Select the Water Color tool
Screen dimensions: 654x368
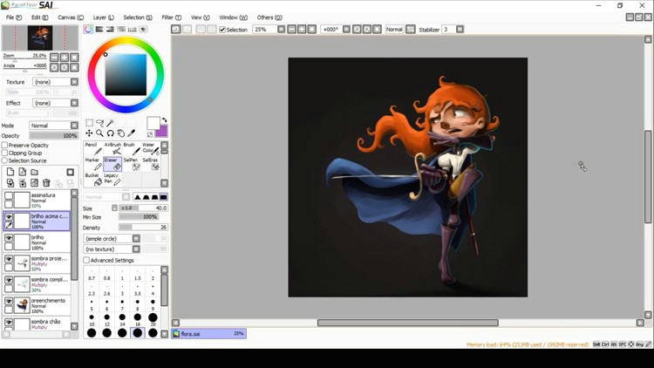pyautogui.click(x=151, y=148)
